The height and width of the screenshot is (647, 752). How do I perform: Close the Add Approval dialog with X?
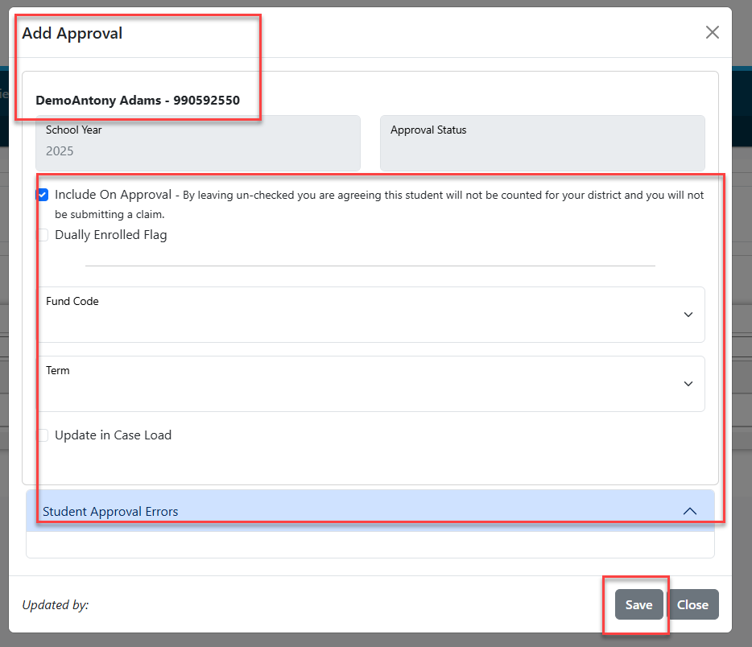713,32
